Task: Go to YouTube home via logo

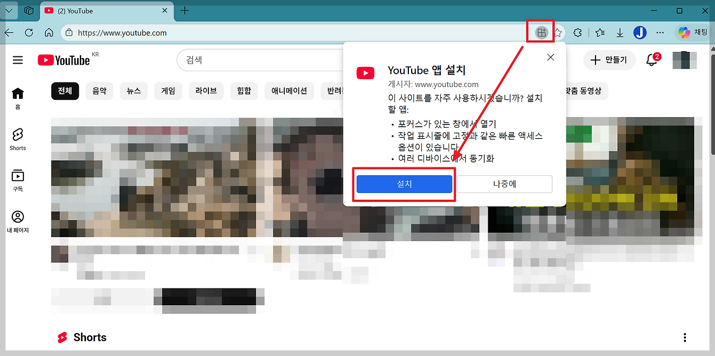Action: pyautogui.click(x=65, y=60)
